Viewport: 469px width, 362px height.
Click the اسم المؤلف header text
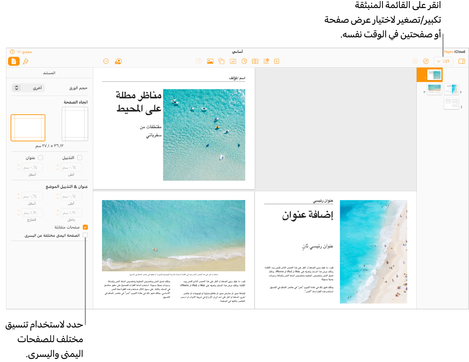[x=237, y=78]
